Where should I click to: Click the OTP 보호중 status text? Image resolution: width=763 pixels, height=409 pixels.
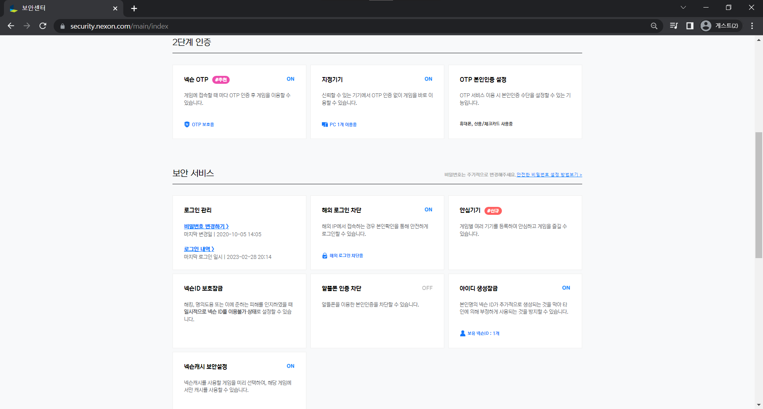pos(203,125)
